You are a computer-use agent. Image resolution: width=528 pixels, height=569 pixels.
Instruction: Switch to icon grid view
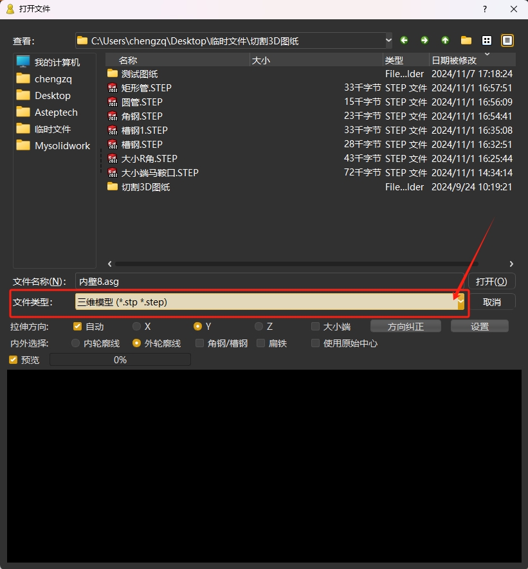pyautogui.click(x=487, y=41)
